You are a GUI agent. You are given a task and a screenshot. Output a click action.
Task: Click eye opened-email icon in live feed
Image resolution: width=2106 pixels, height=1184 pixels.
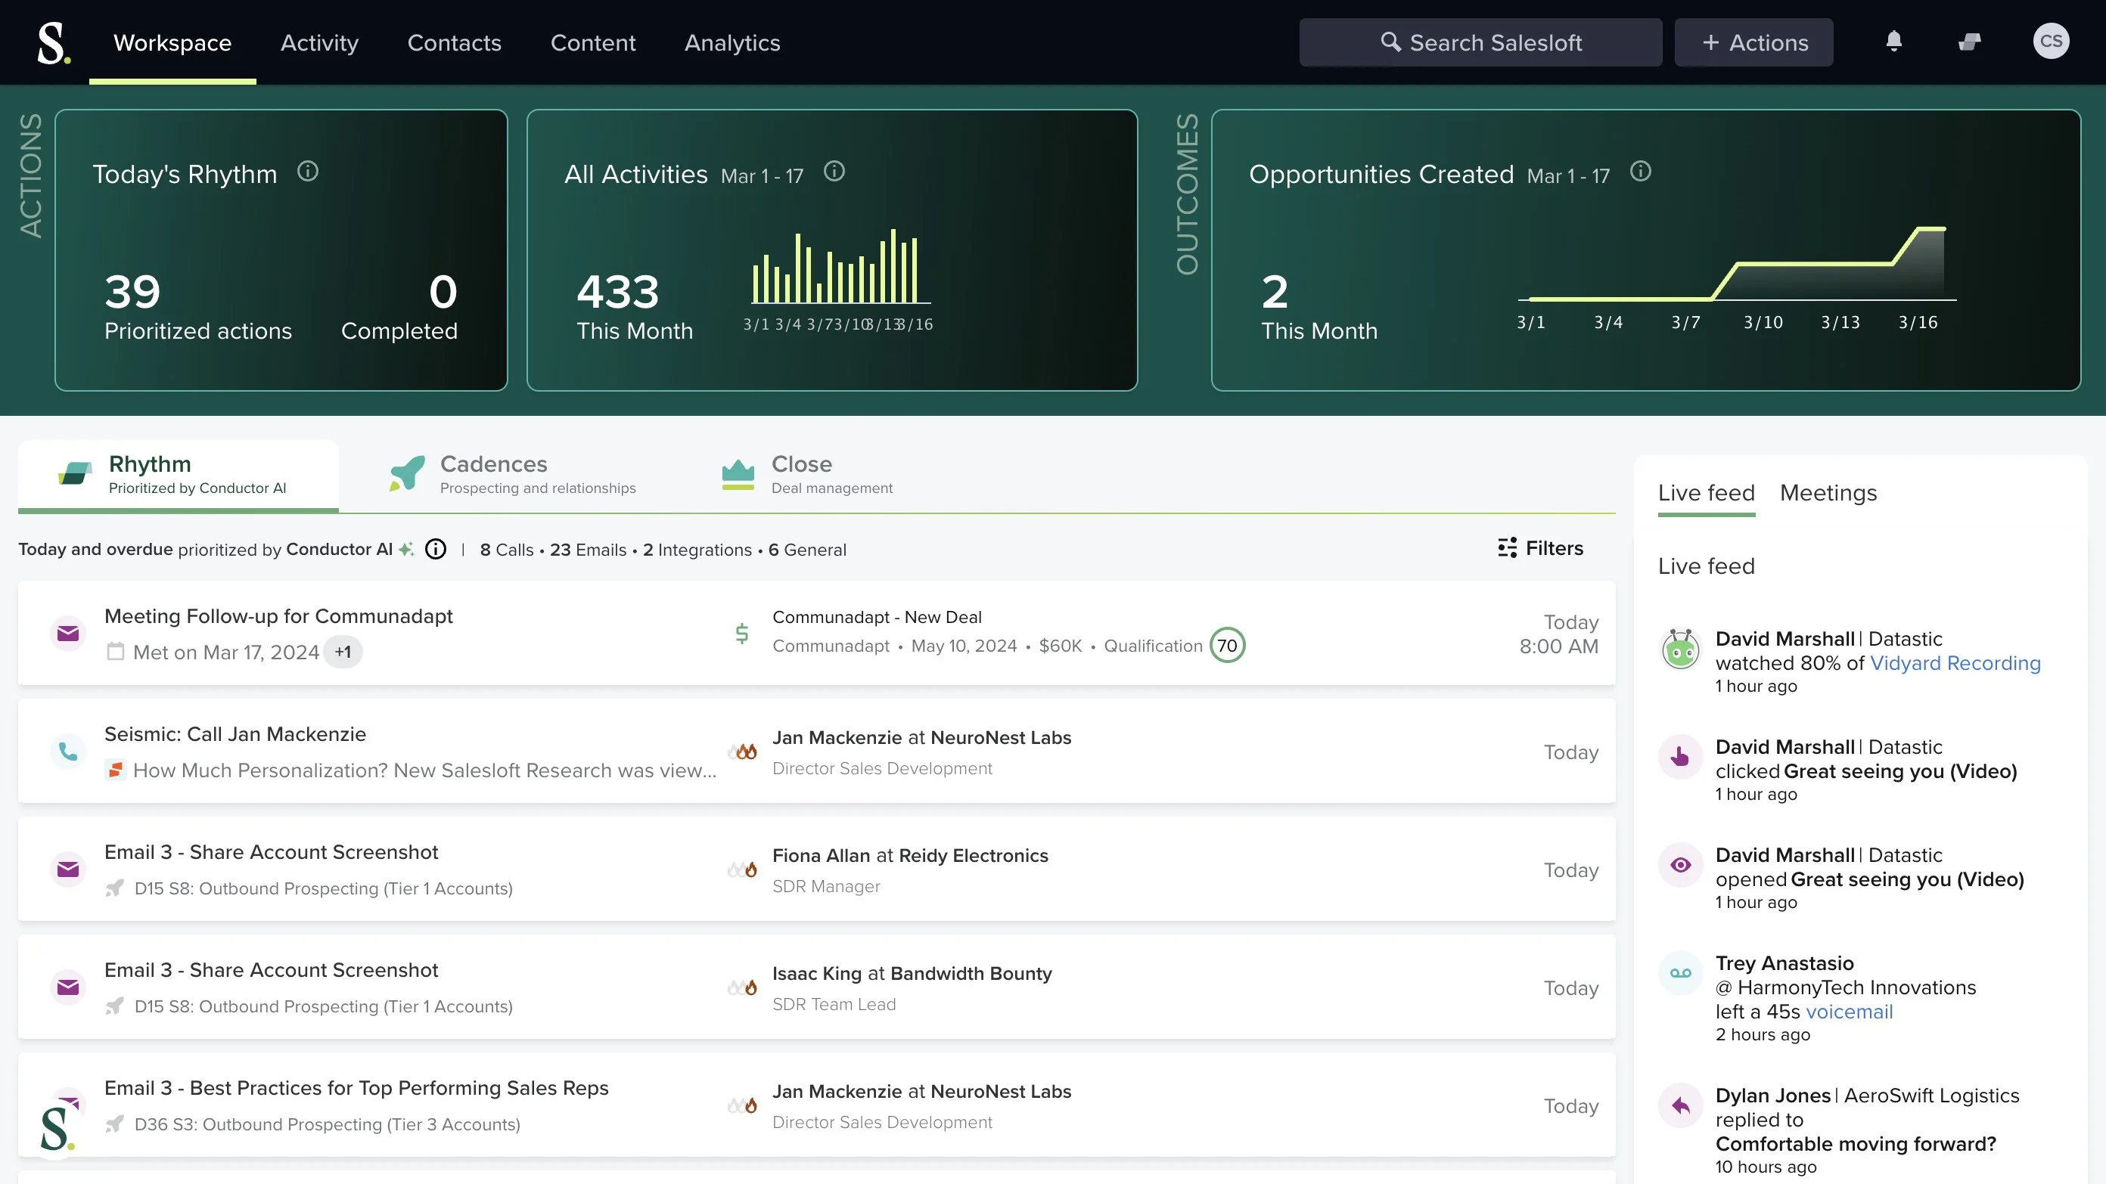click(x=1680, y=864)
